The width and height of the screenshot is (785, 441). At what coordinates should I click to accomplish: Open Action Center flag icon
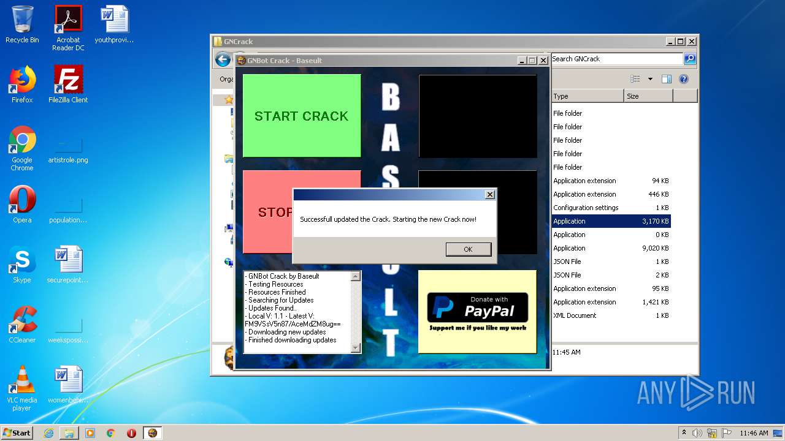click(x=727, y=433)
